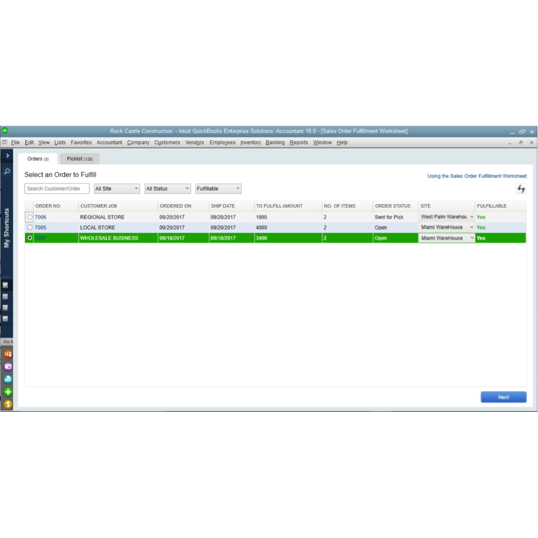538x538 pixels.
Task: Sort by ORDER STATUS column header
Action: click(x=395, y=206)
